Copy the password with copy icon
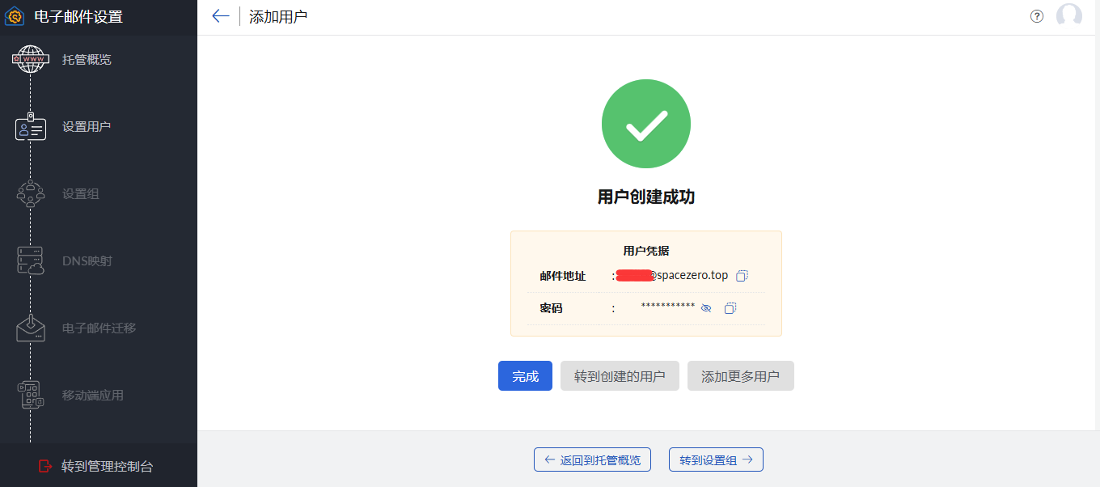This screenshot has height=487, width=1100. [730, 308]
